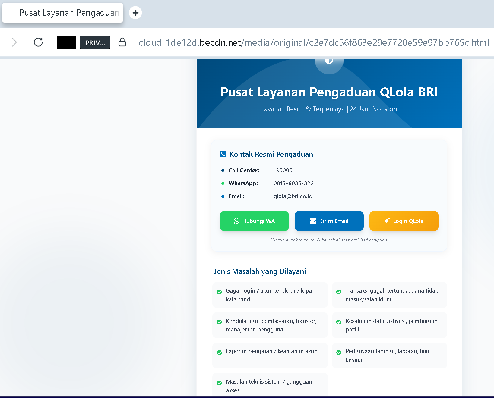The width and height of the screenshot is (494, 398).
Task: Click the WhatsApp icon in Hubungi WA button
Action: [x=236, y=221]
